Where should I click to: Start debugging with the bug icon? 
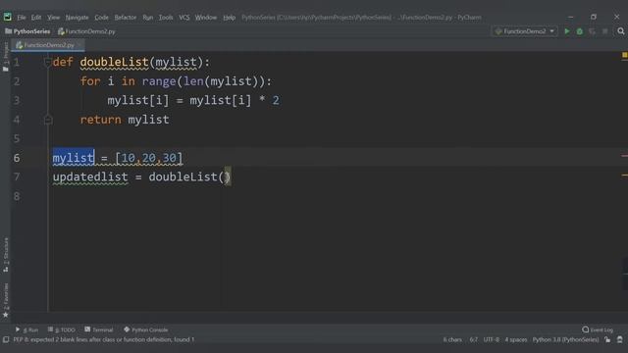tap(580, 31)
